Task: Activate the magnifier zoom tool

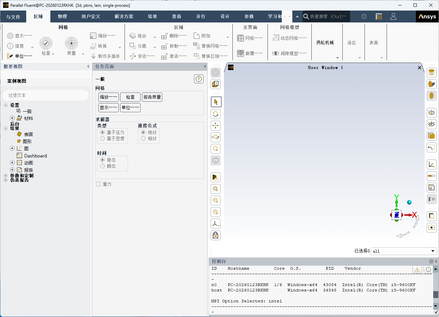Action: pos(215,149)
